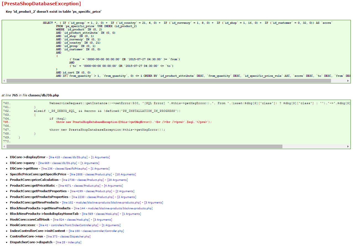Open Dispatcher.php line 373 for ControllerCore->run
The width and height of the screenshot is (353, 246).
[68, 237]
